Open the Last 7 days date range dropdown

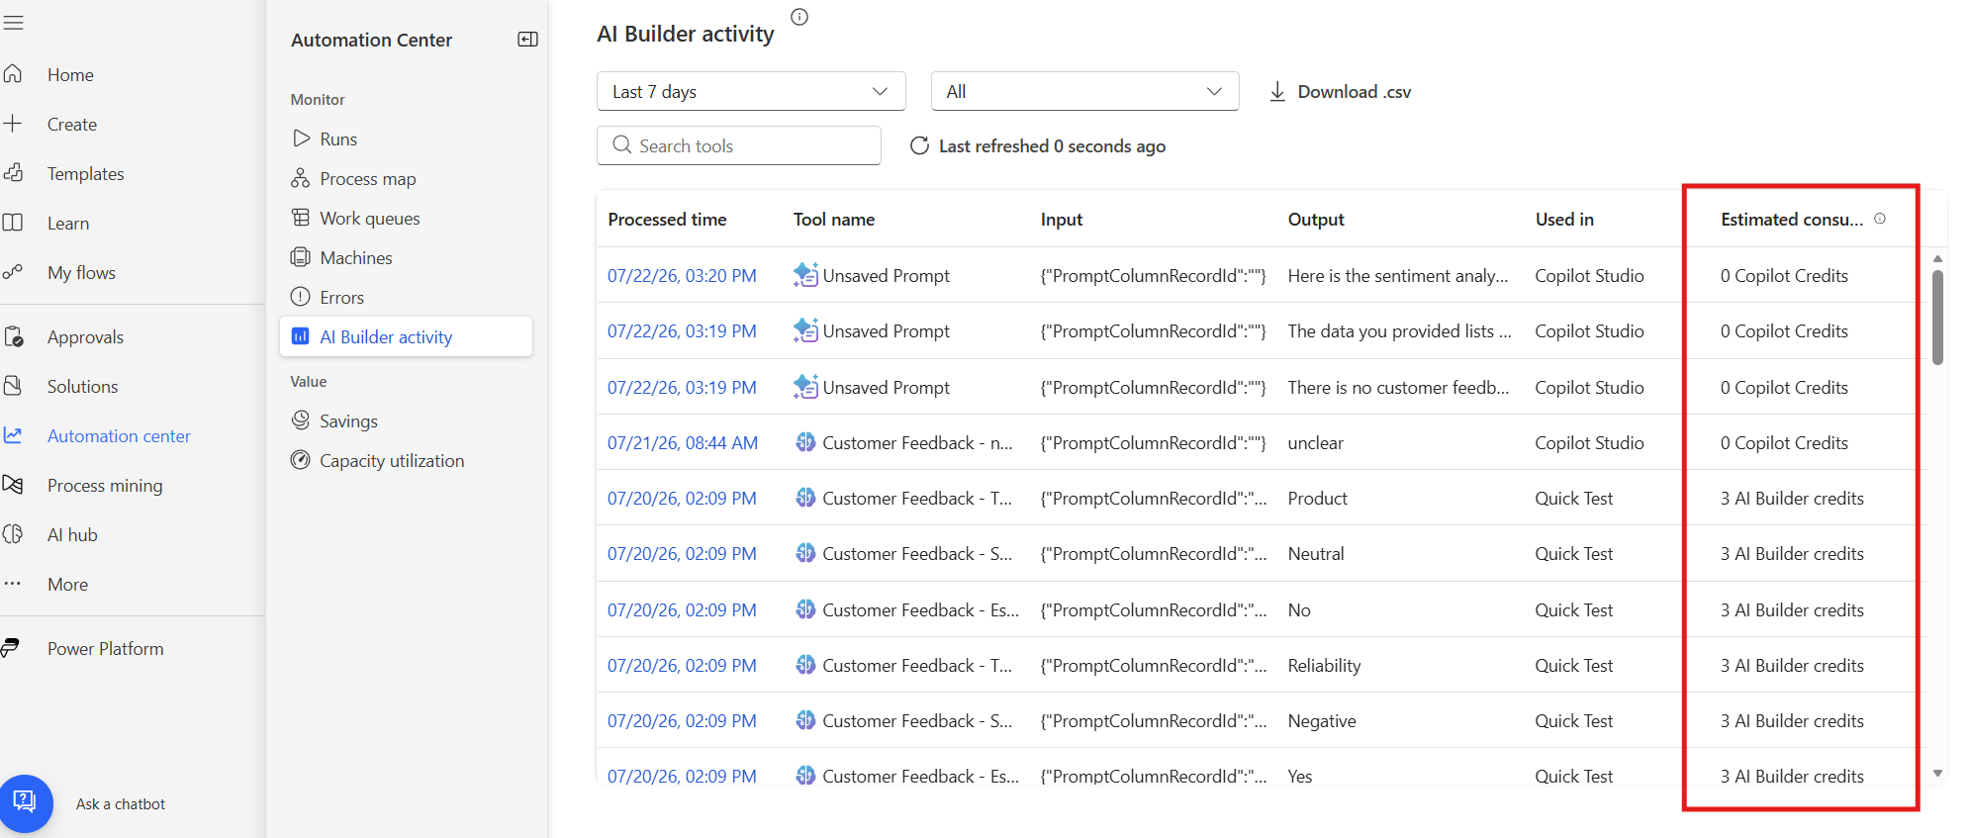(751, 91)
